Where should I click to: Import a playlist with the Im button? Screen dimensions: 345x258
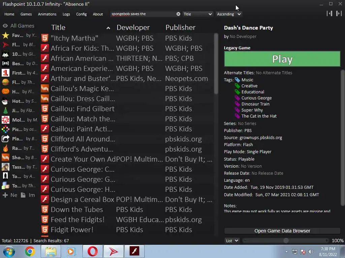pos(28,195)
